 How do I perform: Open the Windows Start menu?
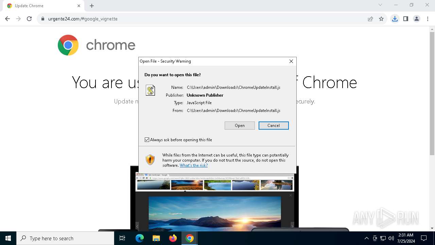[x=8, y=238]
